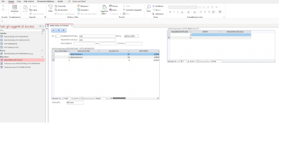Create a new record with Nuovo
Screen dimensions: 288x162
pyautogui.click(x=114, y=6)
